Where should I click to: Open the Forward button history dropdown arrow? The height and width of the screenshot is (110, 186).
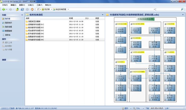click(x=14, y=9)
